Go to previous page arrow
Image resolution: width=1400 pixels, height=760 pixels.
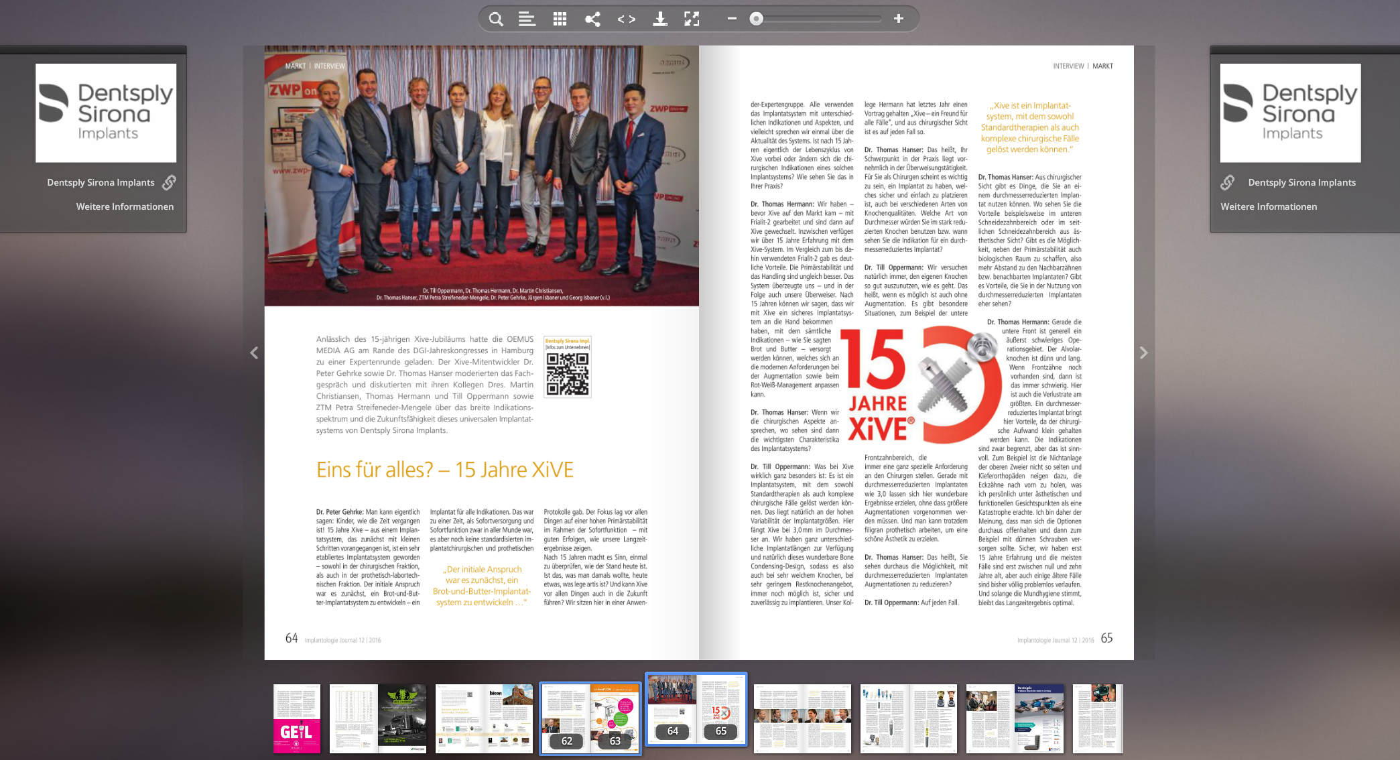pyautogui.click(x=254, y=353)
